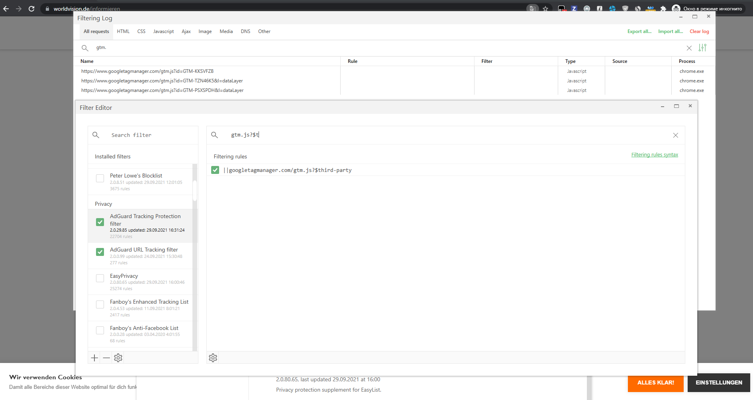Open installed filters settings gear
The width and height of the screenshot is (753, 400).
click(x=118, y=358)
